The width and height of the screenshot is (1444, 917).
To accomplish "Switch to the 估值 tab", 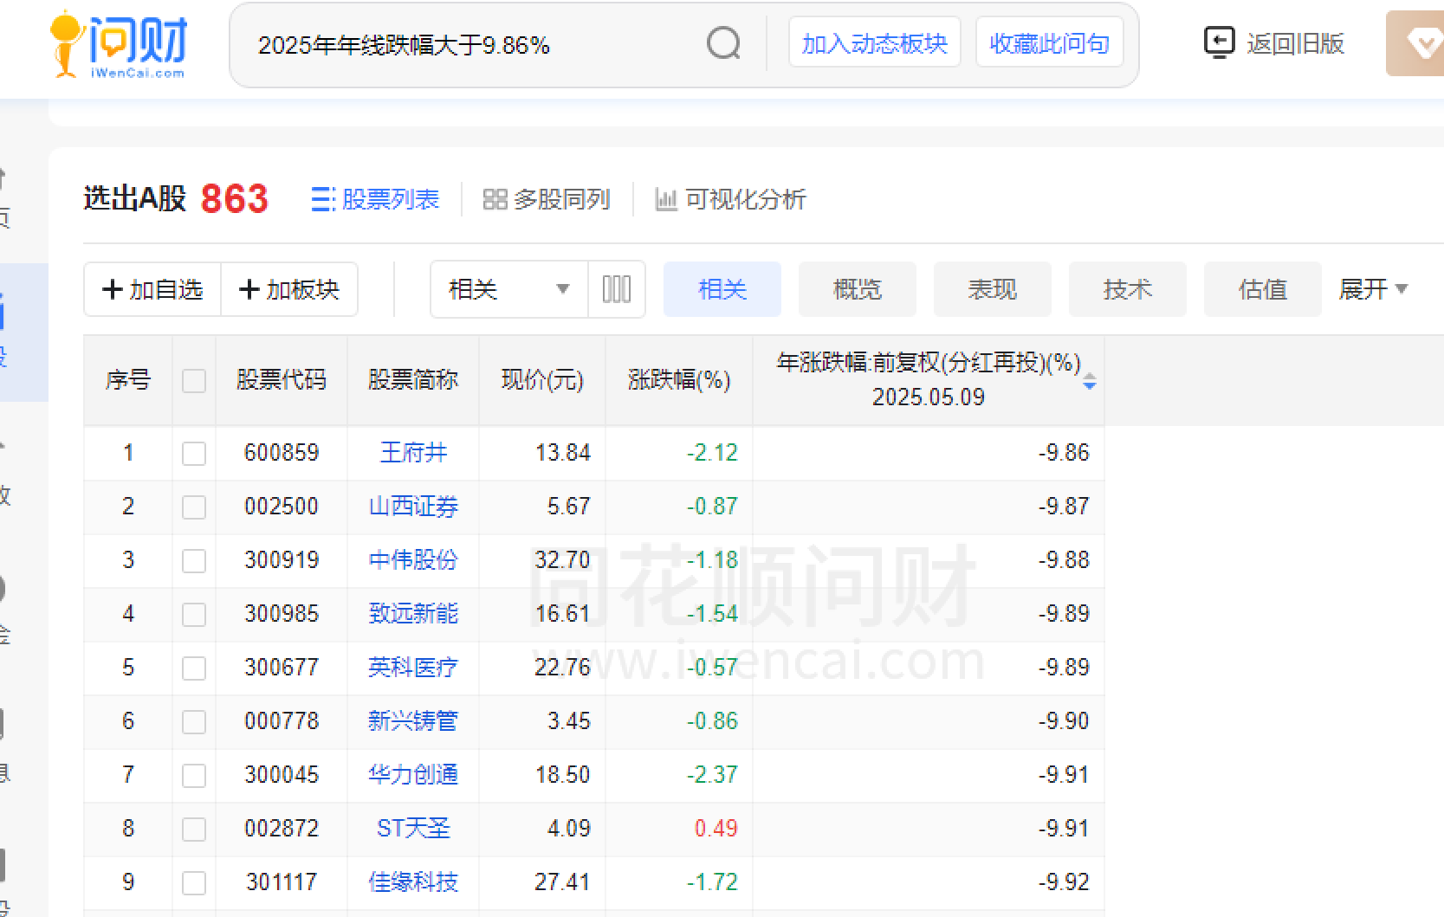I will coord(1263,289).
